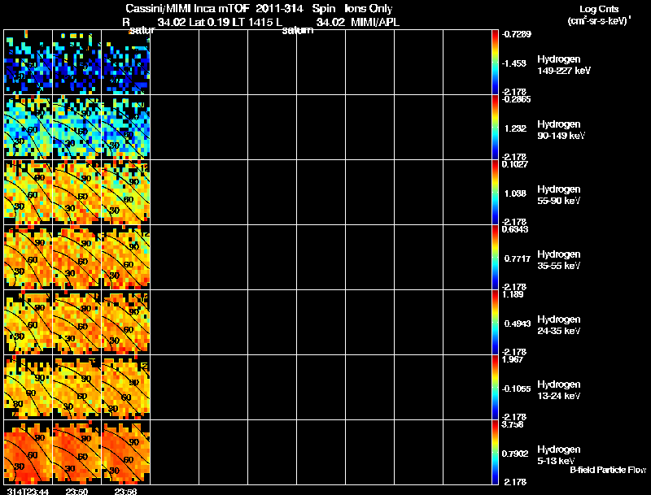Image resolution: width=651 pixels, height=495 pixels.
Task: Click the 'Hydrogen 149-227 keV' label
Action: coord(564,65)
